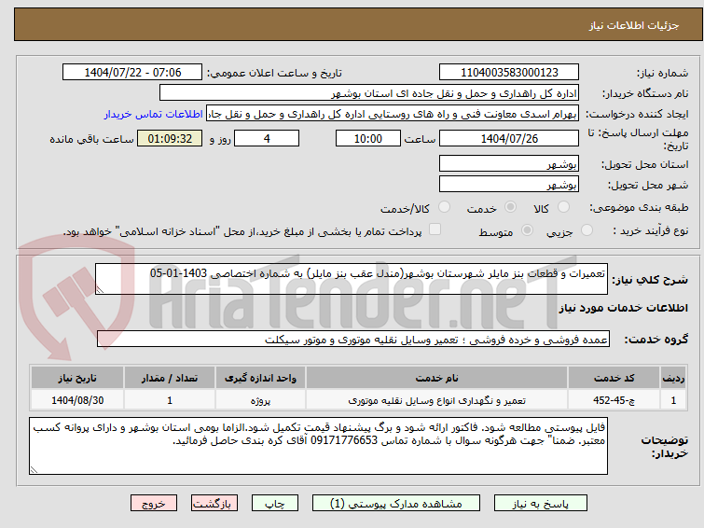The image size is (704, 528).
Task: Click the response deadline date 1404/07/26
Action: tap(509, 138)
